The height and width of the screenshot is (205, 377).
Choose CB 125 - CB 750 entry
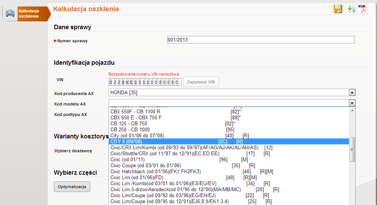pos(229,124)
